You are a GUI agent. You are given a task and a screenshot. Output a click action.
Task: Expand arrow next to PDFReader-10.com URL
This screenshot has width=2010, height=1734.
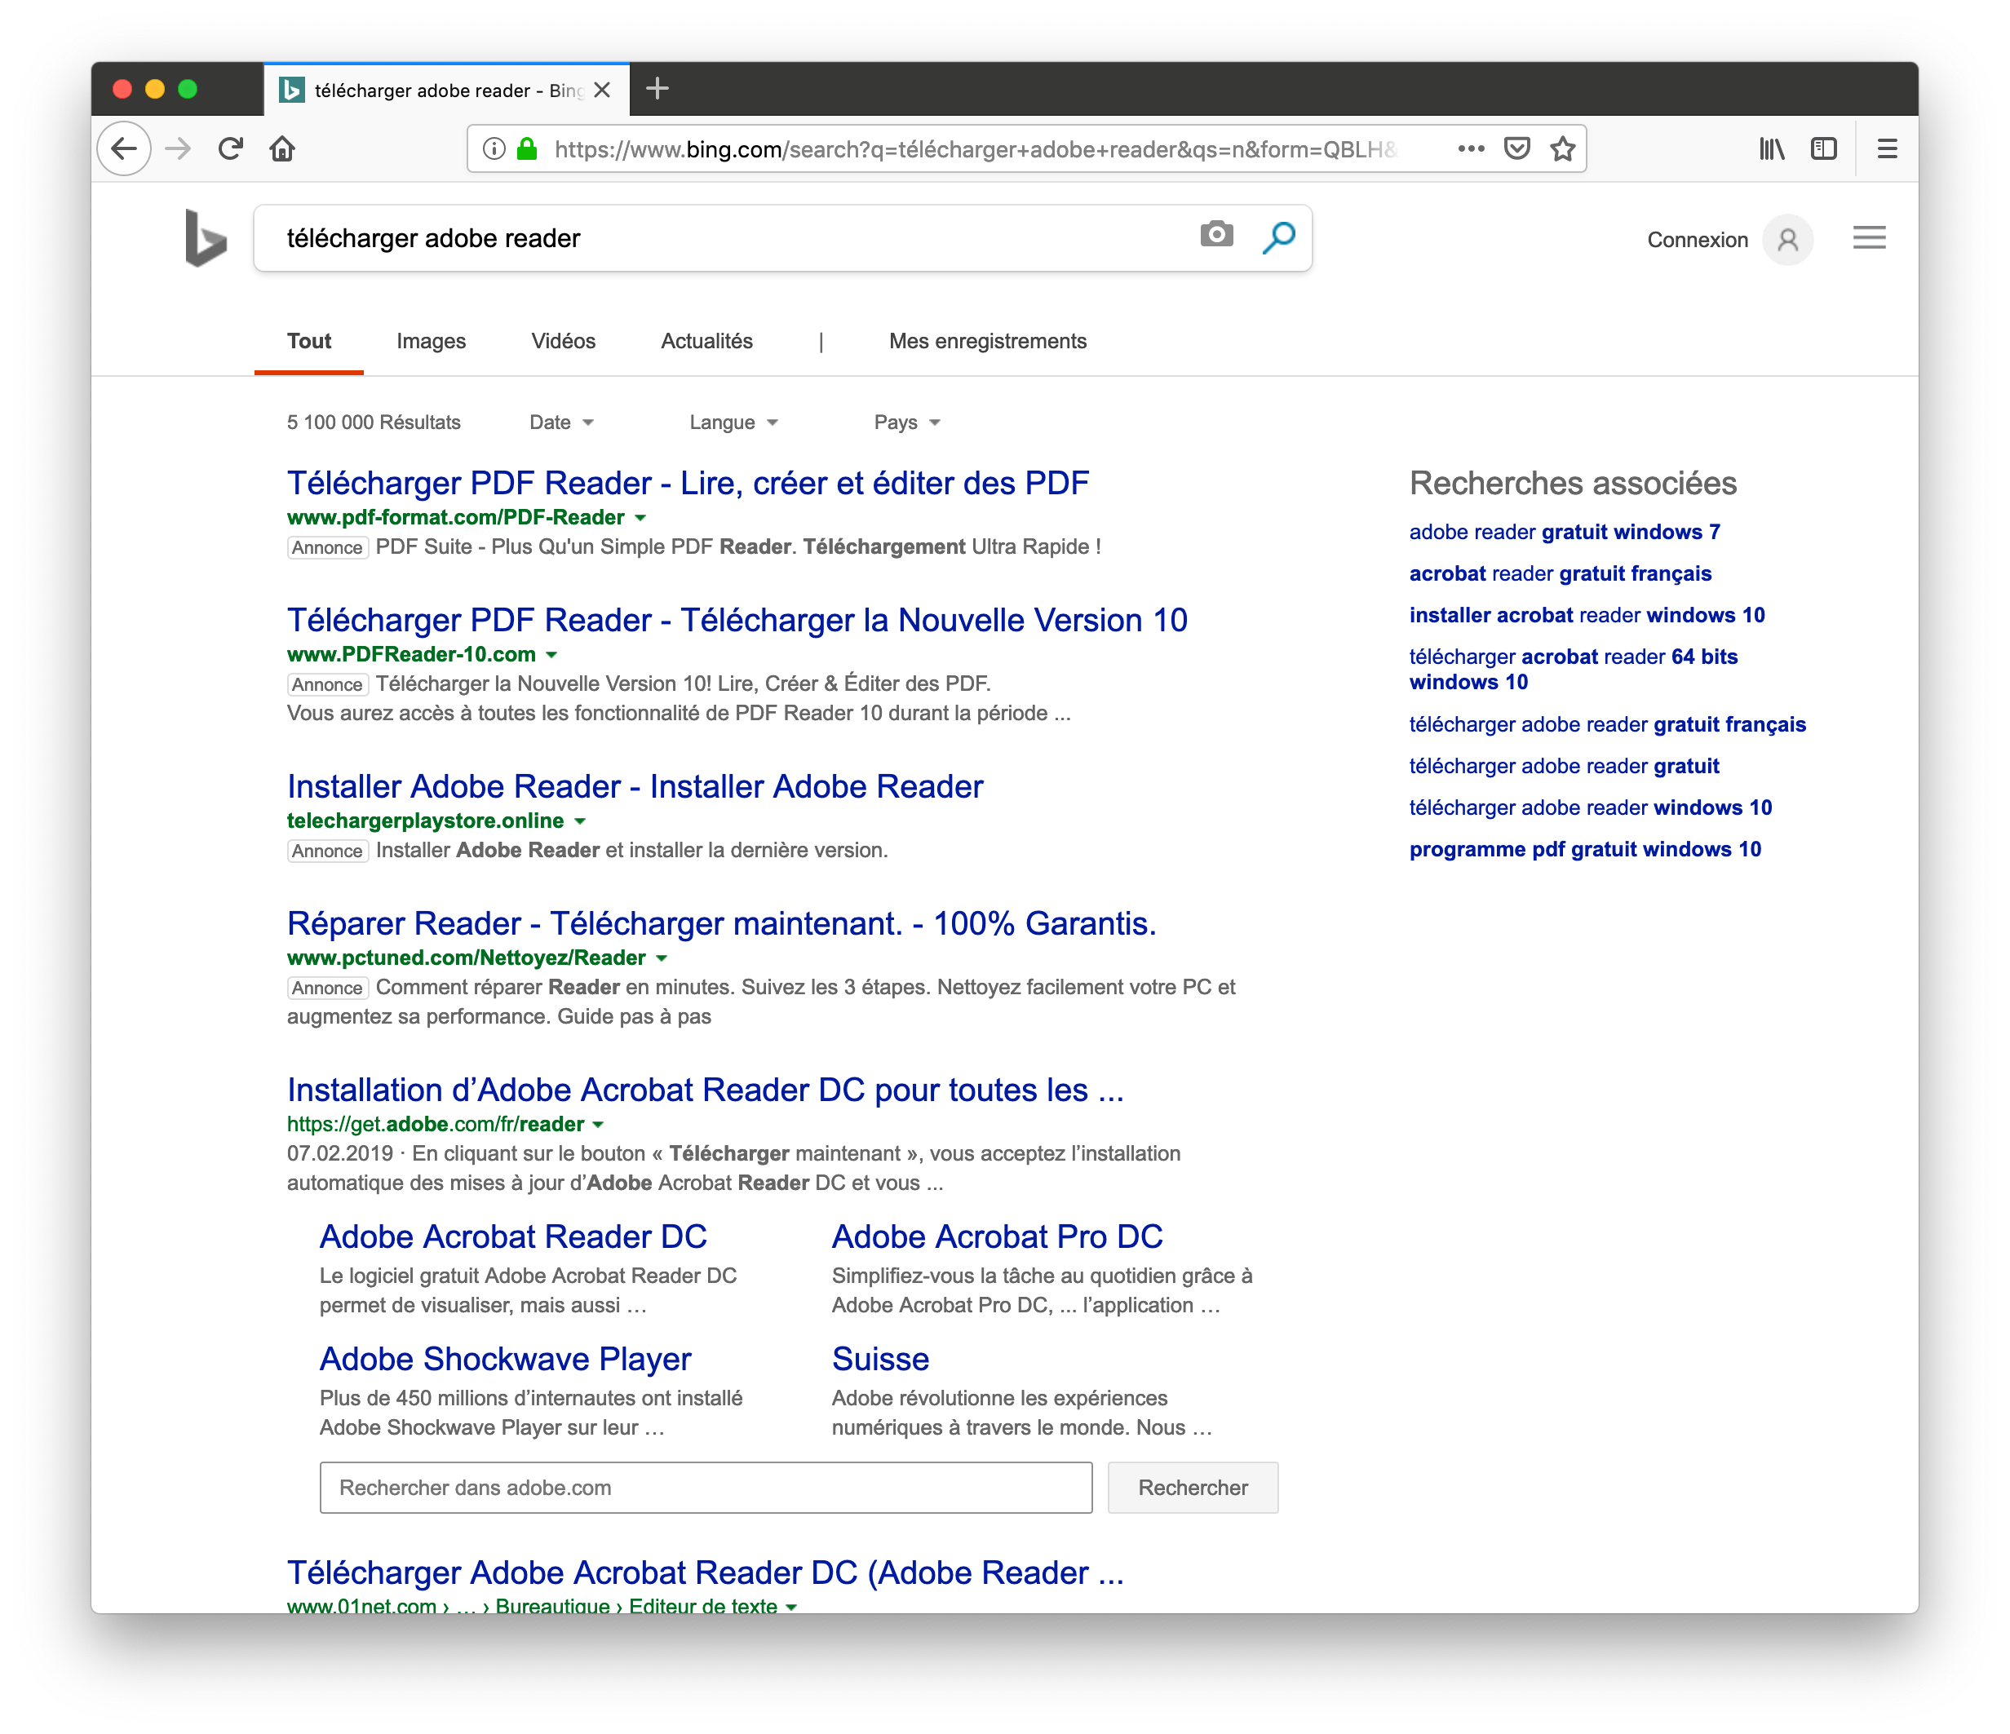coord(551,655)
